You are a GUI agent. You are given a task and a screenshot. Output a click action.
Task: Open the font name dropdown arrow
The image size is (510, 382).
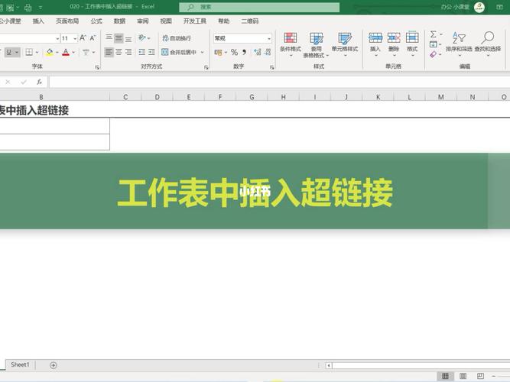click(x=57, y=38)
